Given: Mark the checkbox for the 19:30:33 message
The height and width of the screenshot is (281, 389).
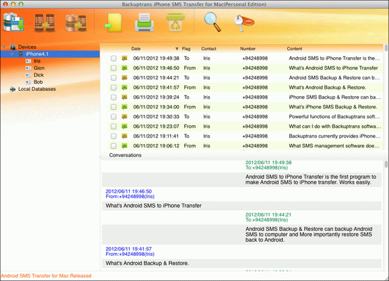Looking at the screenshot, I should pyautogui.click(x=113, y=117).
